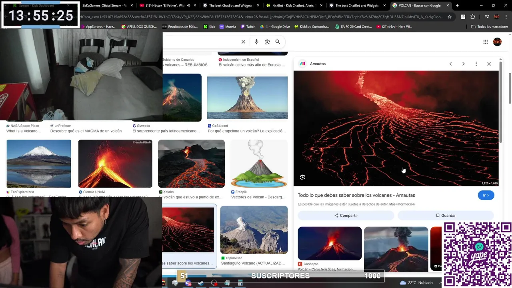Search inside the image with Lens icon
512x288 pixels.
[302, 177]
